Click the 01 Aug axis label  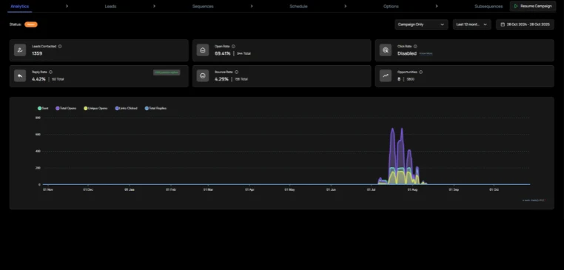(x=412, y=189)
